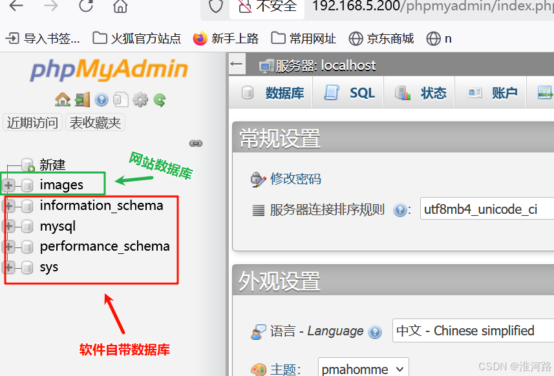
Task: Click the change password key icon
Action: tap(258, 180)
